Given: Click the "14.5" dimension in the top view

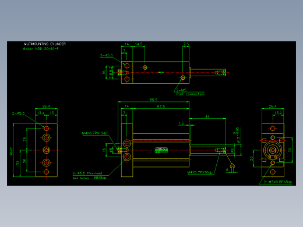Looking at the screenshot, I should [139, 44].
